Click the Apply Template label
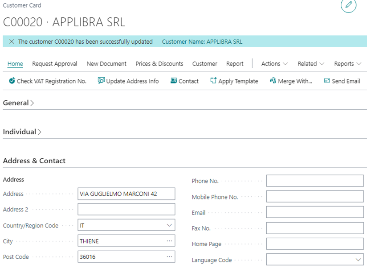 238,81
